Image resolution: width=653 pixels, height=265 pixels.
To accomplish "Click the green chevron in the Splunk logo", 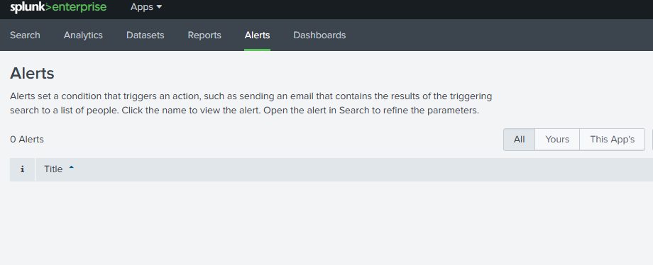I will 49,7.
